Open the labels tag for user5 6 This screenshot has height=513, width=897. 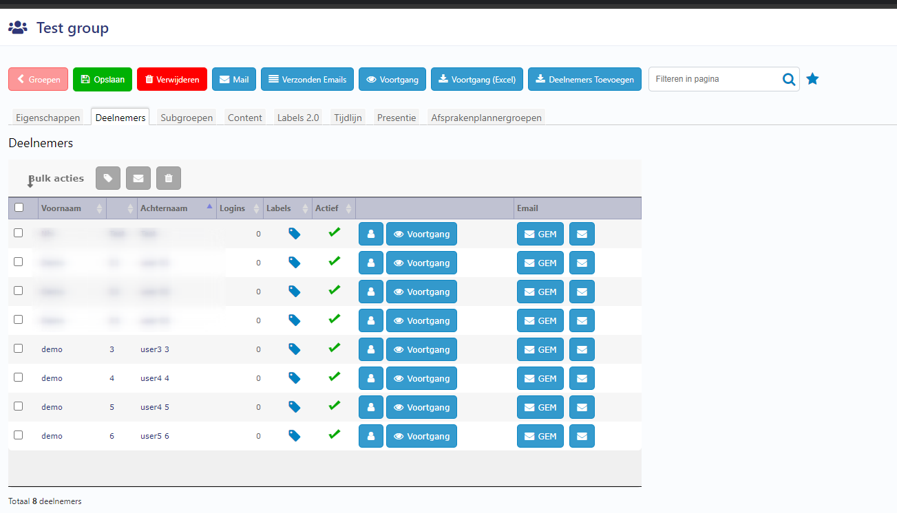pyautogui.click(x=294, y=436)
